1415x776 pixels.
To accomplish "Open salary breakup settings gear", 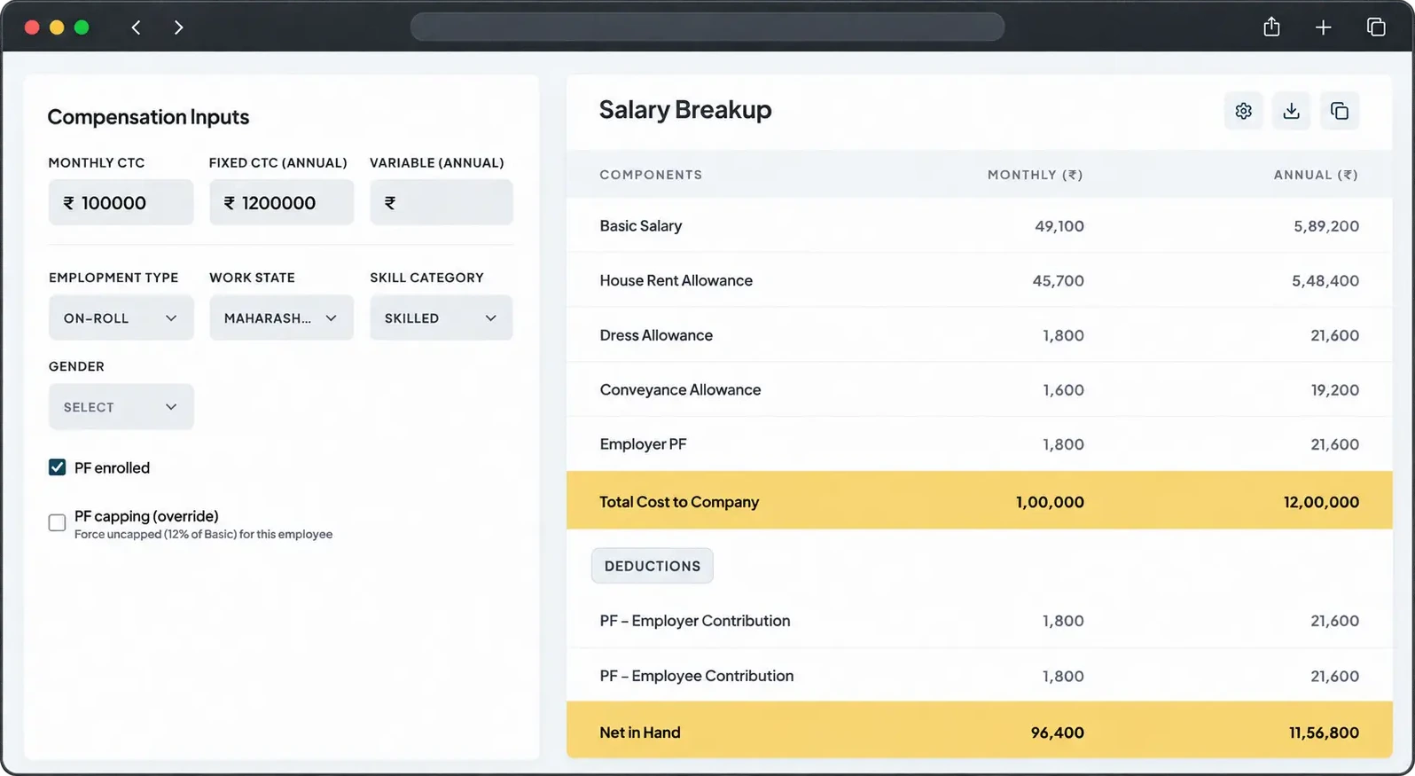I will coord(1243,111).
